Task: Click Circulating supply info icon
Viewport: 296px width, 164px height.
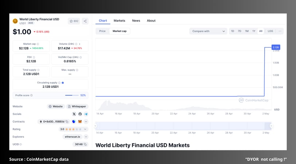Action: (59, 83)
